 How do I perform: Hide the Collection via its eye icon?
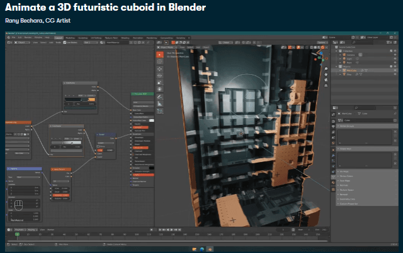[395, 51]
